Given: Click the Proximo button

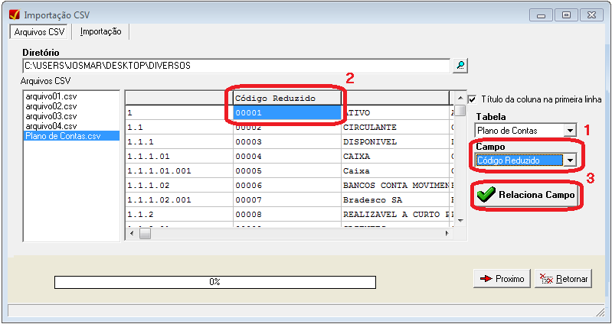Looking at the screenshot, I should (x=502, y=279).
